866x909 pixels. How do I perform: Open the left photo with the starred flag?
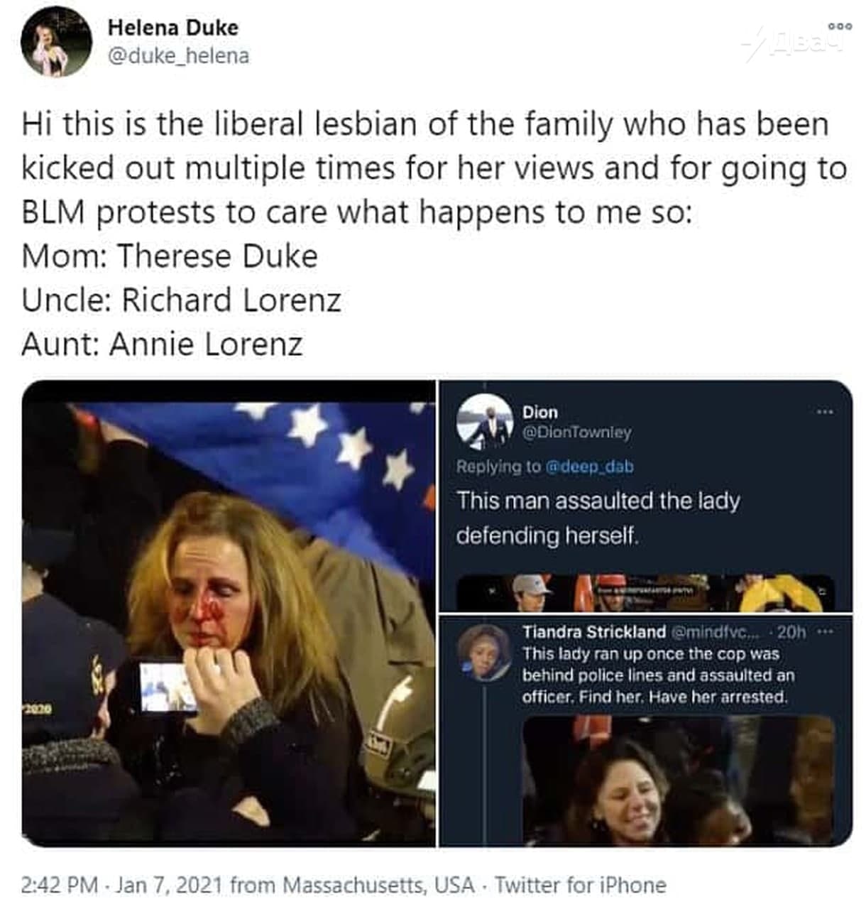(229, 613)
